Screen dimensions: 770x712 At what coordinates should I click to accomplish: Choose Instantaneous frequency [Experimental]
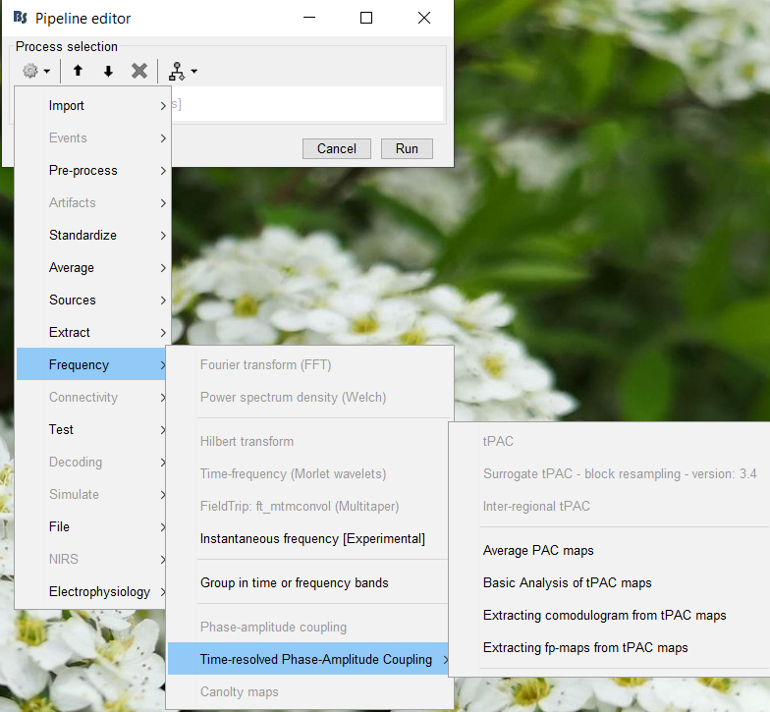(312, 538)
